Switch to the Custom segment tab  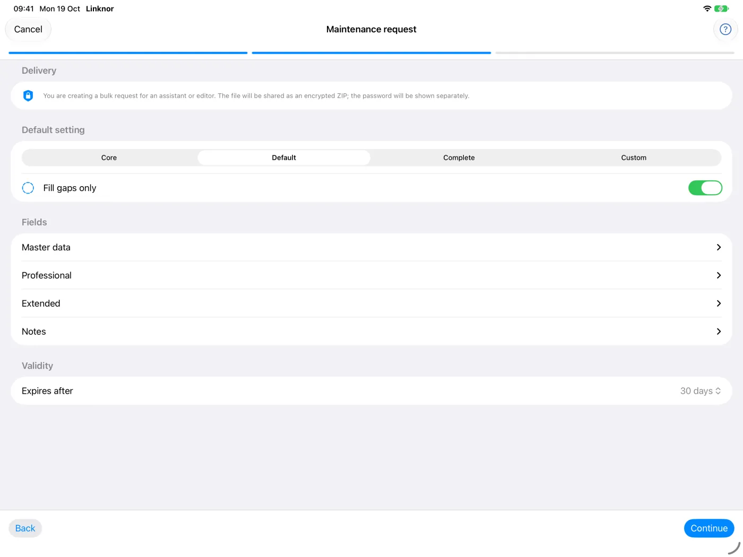point(634,158)
